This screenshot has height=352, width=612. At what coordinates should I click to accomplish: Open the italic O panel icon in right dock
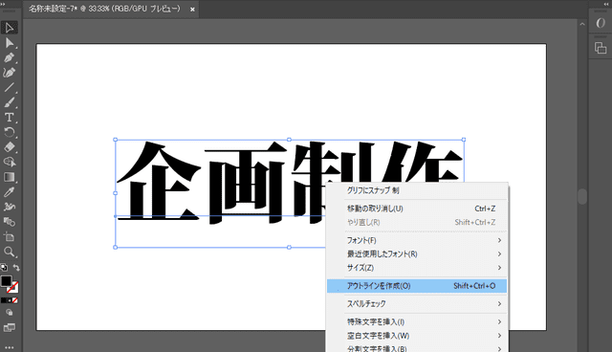[x=601, y=23]
